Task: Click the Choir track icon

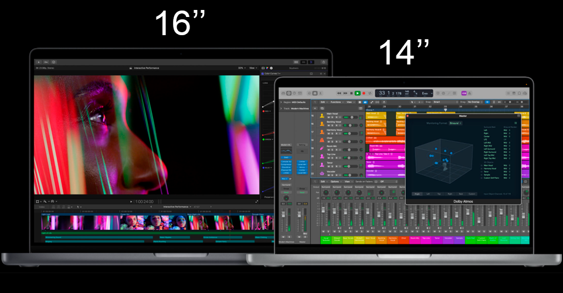Action: pyautogui.click(x=322, y=140)
